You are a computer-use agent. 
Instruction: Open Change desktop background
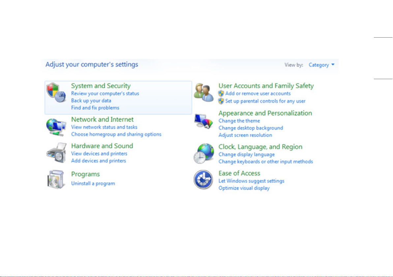[251, 128]
